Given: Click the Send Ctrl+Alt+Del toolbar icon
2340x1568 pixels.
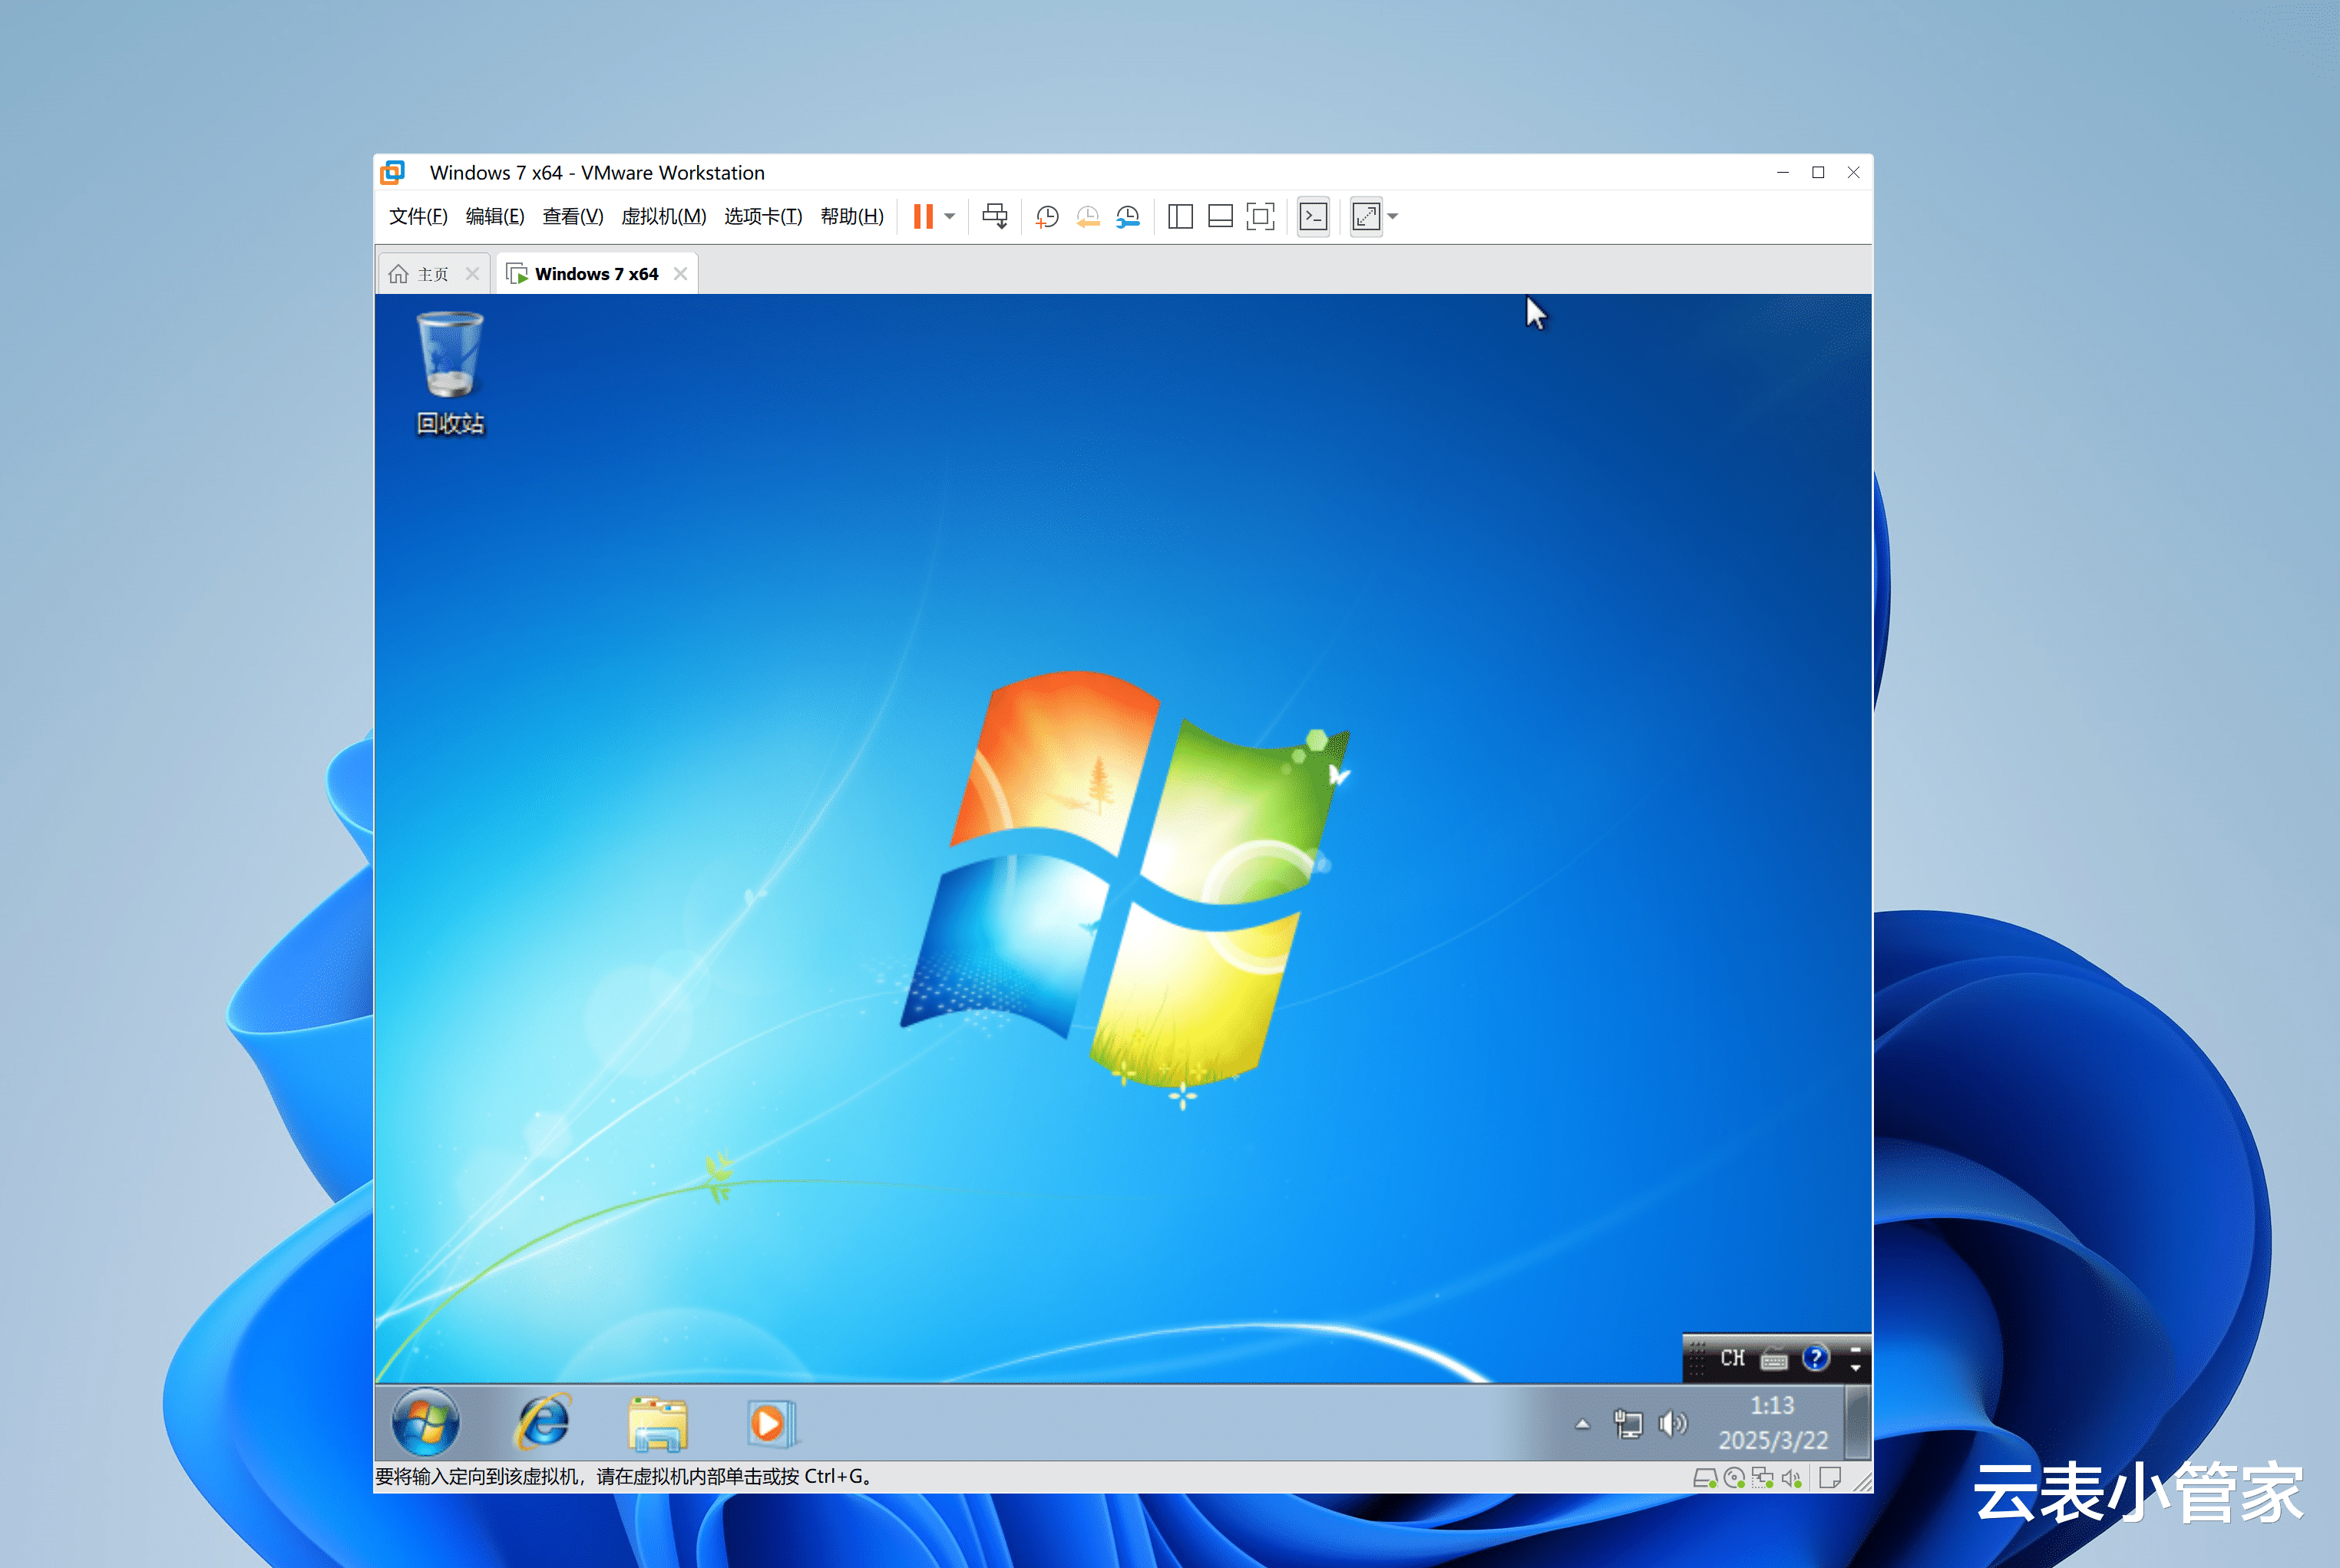Looking at the screenshot, I should [x=994, y=216].
